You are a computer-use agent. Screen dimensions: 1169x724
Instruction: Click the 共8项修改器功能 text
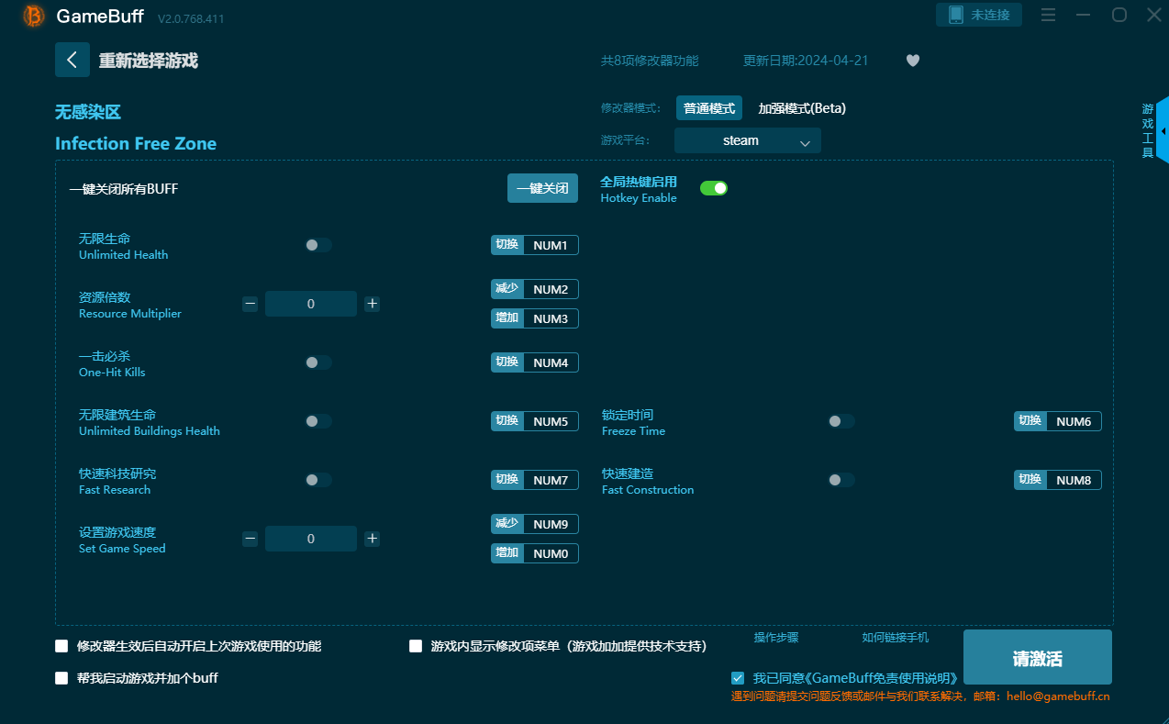click(650, 61)
